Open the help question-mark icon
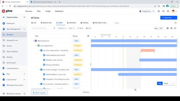Image resolution: width=180 pixels, height=101 pixels. pyautogui.click(x=168, y=11)
